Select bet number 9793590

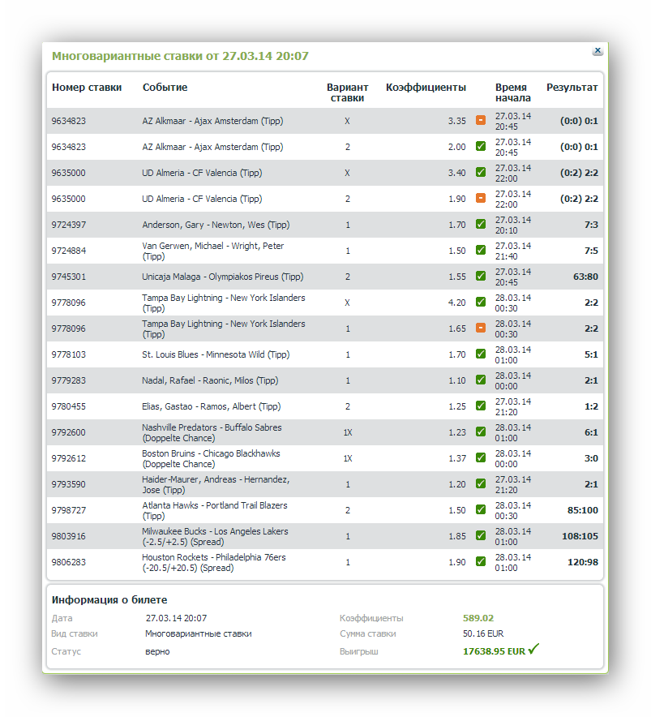click(x=69, y=484)
